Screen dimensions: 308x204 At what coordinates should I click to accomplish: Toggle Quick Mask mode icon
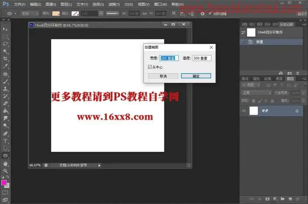[x=5, y=192]
